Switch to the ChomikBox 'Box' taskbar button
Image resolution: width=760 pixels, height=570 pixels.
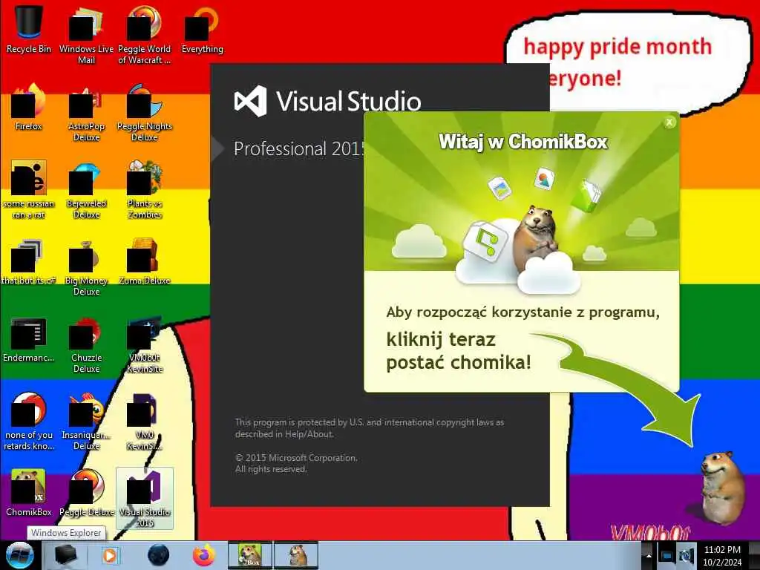[x=250, y=555]
